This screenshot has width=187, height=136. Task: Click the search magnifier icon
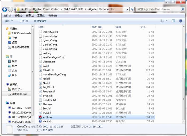pos(182,9)
